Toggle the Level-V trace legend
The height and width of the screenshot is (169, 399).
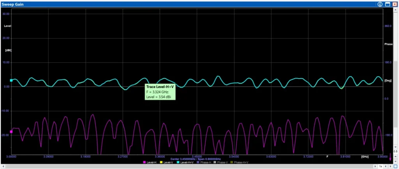(x=167, y=162)
